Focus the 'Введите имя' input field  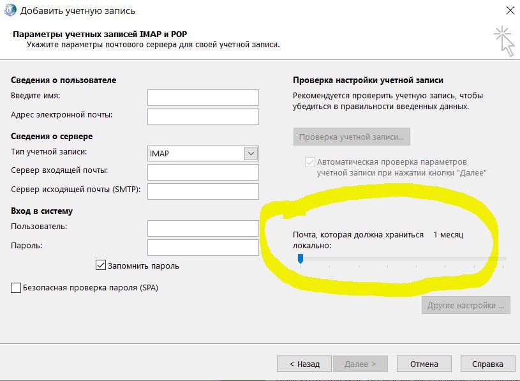tap(203, 98)
